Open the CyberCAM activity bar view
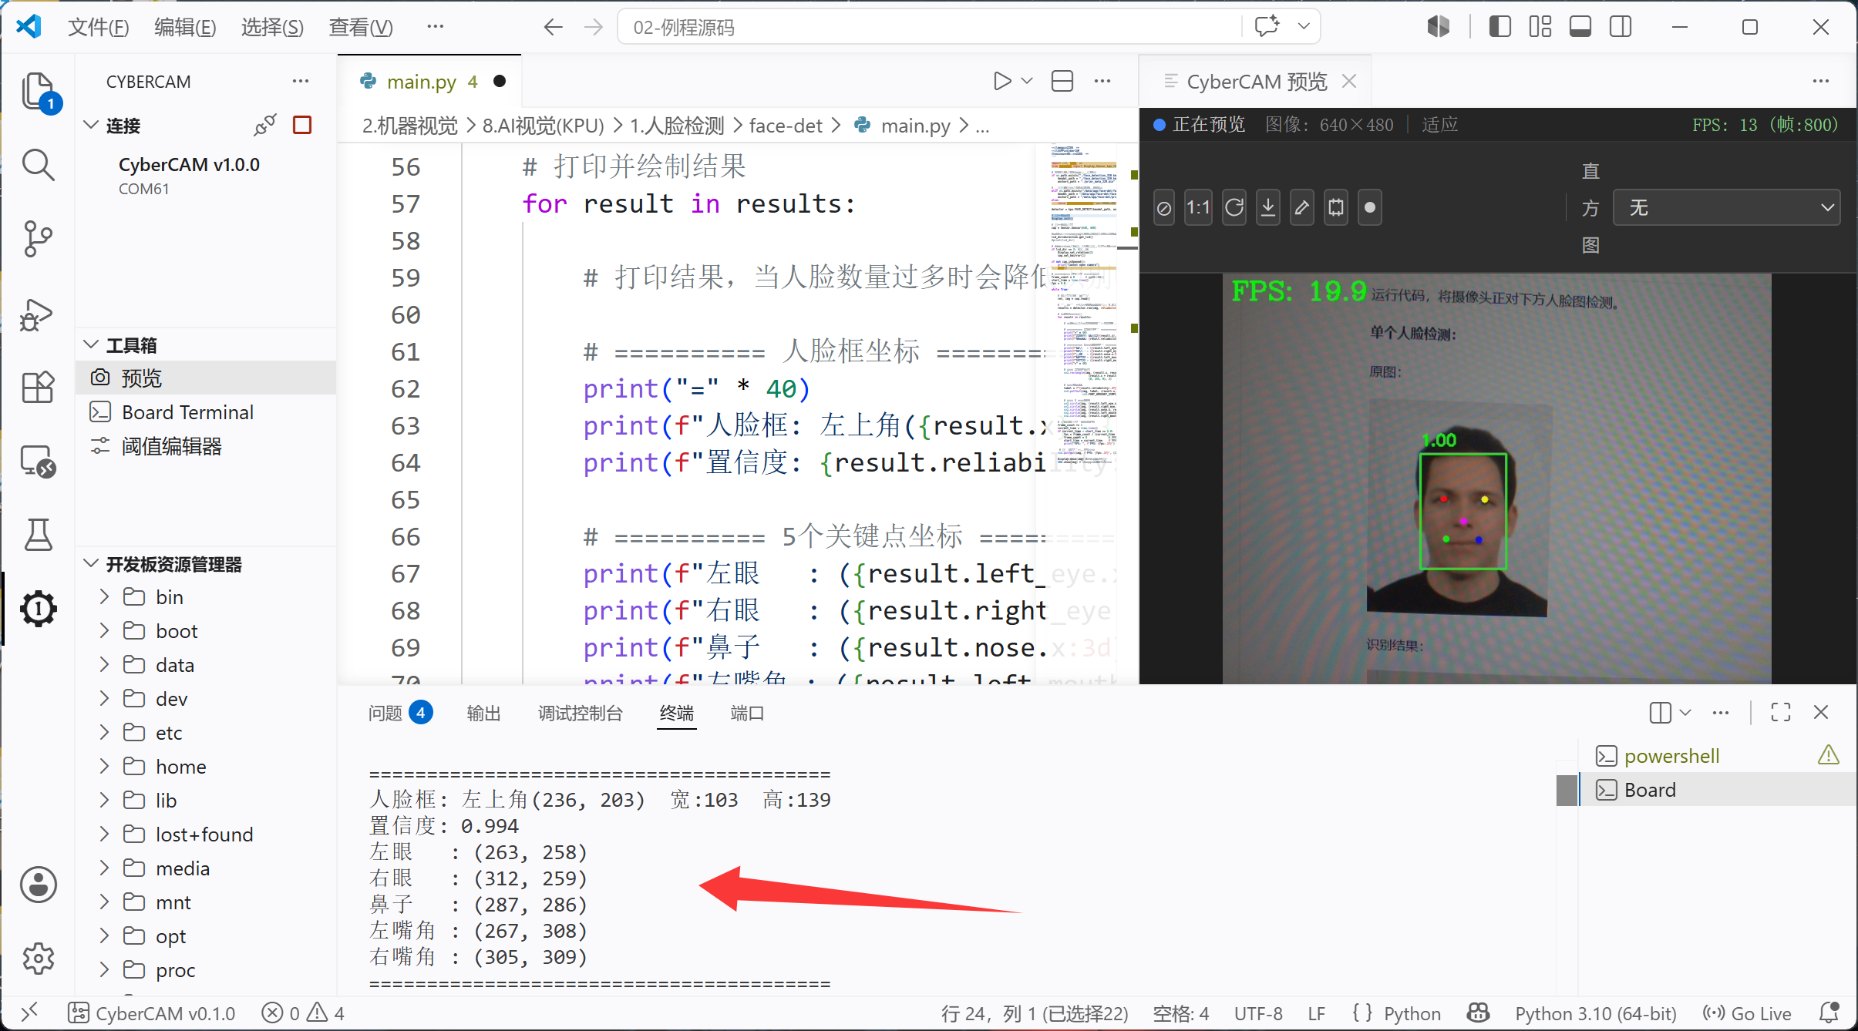This screenshot has height=1031, width=1858. pyautogui.click(x=39, y=609)
